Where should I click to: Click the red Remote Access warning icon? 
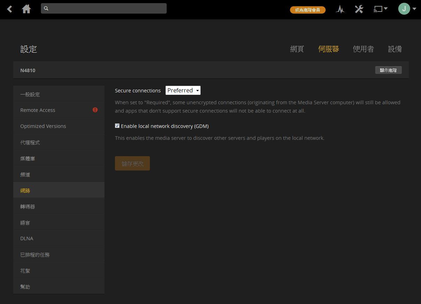tap(95, 110)
